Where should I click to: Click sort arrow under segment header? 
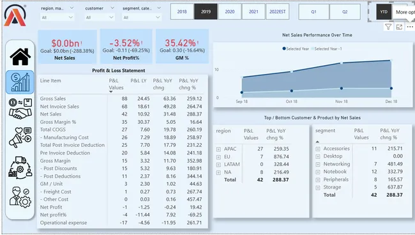317,142
